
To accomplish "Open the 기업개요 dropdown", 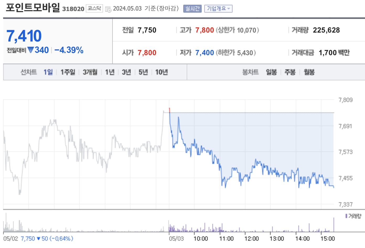I will click(218, 9).
